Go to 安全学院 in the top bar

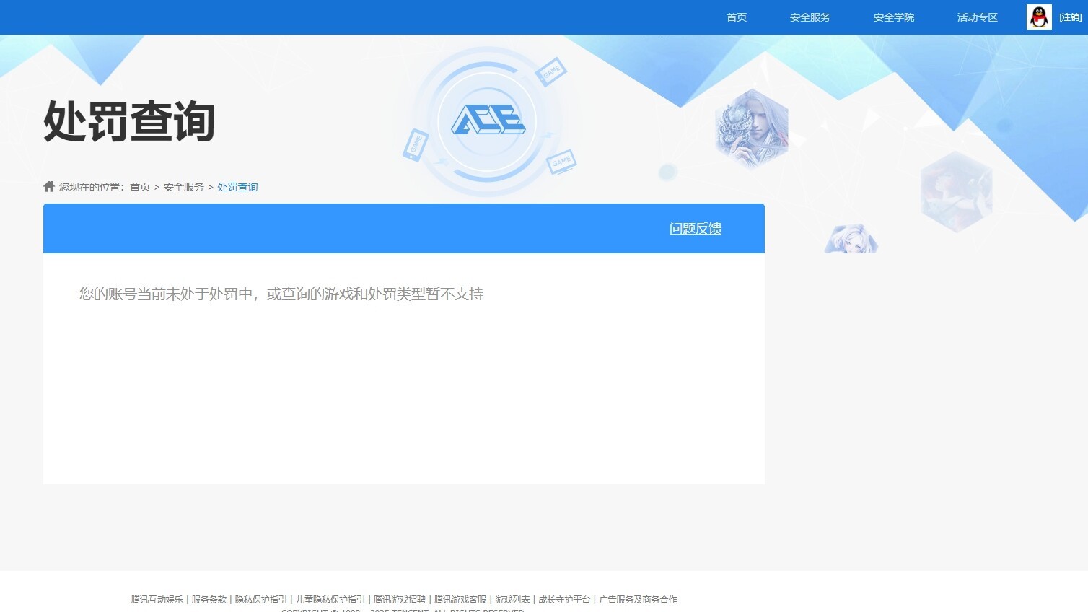point(893,17)
